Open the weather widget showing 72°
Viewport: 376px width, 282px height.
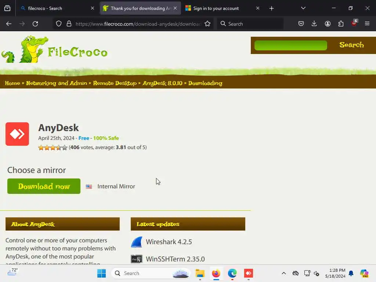tap(12, 272)
